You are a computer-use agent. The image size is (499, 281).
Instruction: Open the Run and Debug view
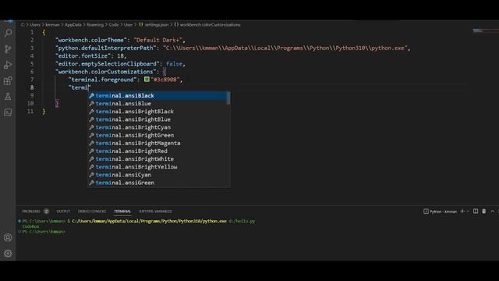click(x=8, y=65)
